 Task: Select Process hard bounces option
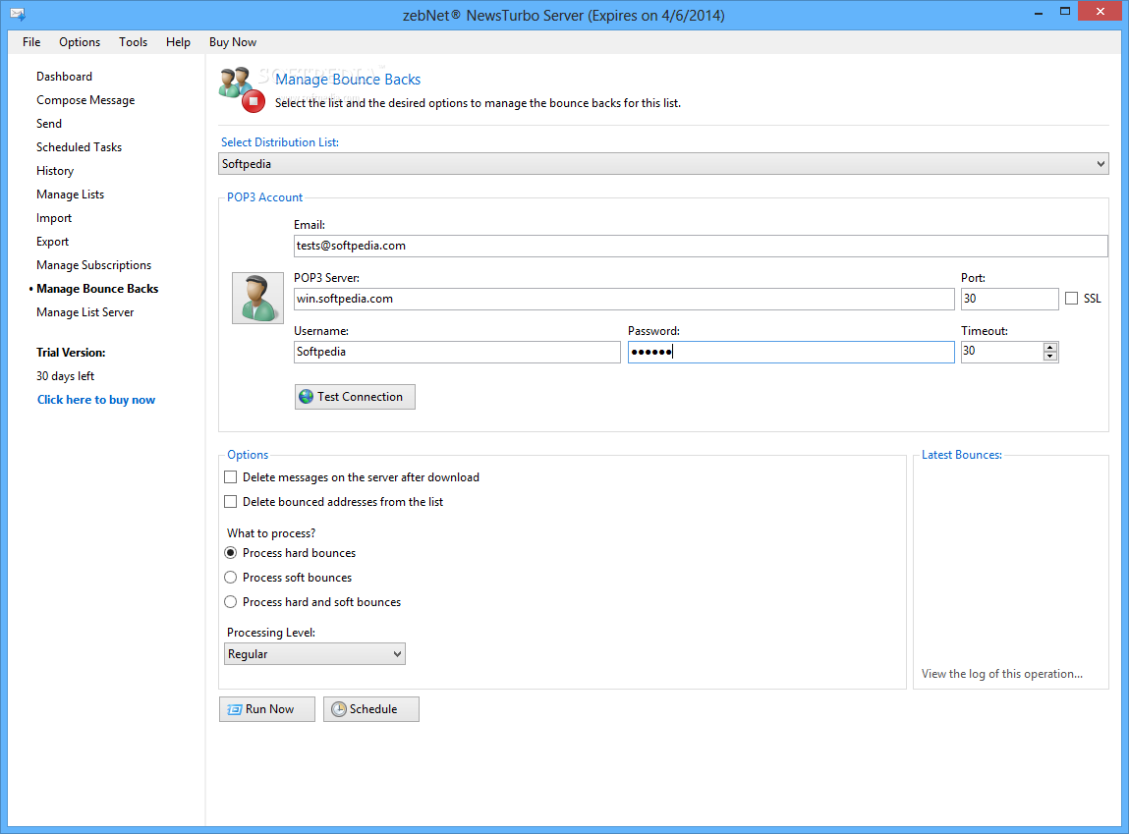click(230, 553)
